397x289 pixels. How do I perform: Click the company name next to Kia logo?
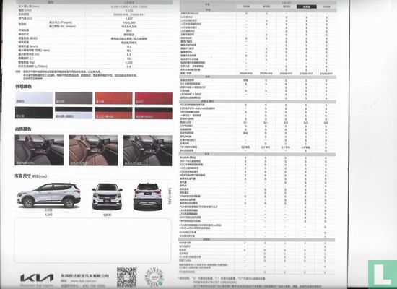pyautogui.click(x=85, y=275)
